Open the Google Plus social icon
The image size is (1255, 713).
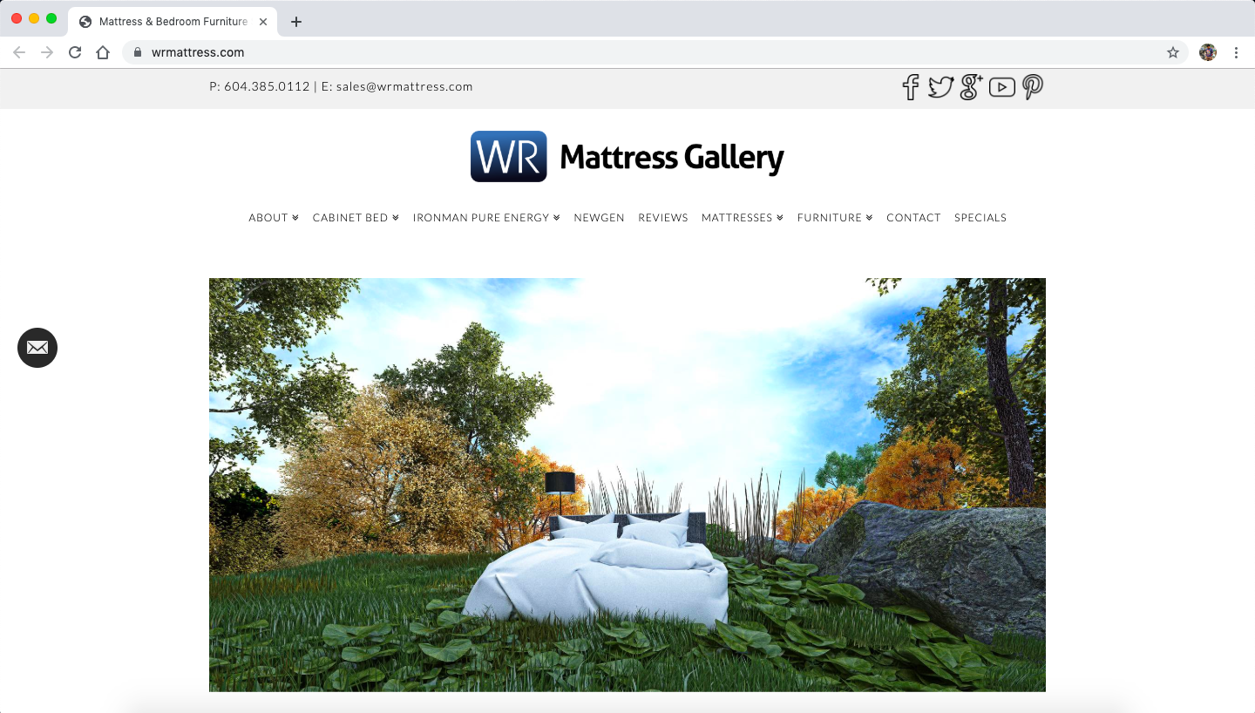(971, 87)
